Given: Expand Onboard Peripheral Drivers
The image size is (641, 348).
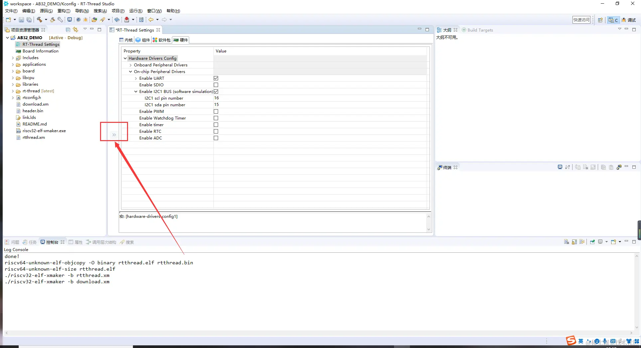Looking at the screenshot, I should pos(130,65).
